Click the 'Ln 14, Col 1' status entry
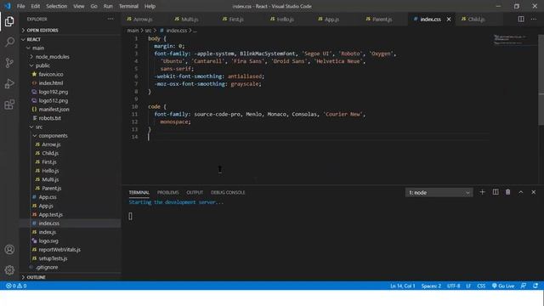This screenshot has height=306, width=544. pyautogui.click(x=402, y=286)
